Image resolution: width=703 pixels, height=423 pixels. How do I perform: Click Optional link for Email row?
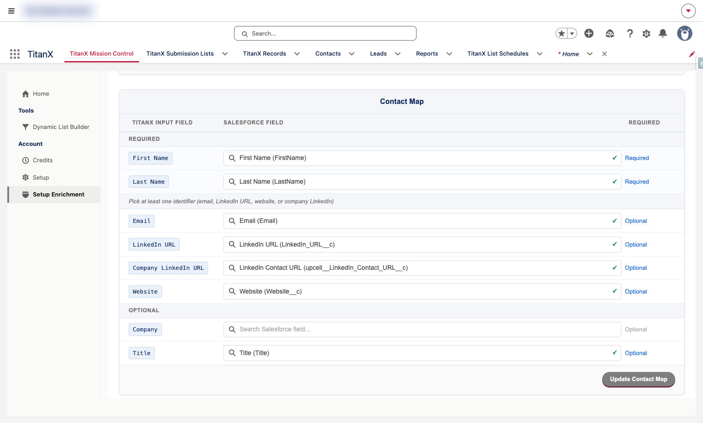(x=636, y=221)
